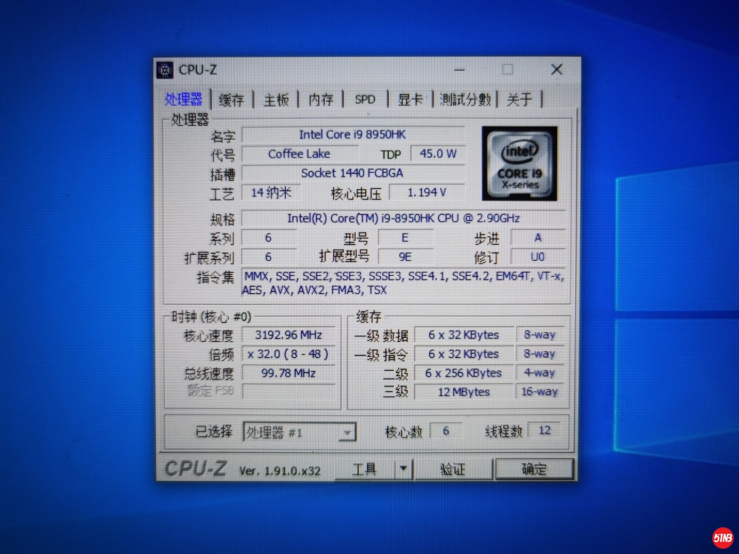Open the 主板 tab
The image size is (739, 554).
(276, 100)
